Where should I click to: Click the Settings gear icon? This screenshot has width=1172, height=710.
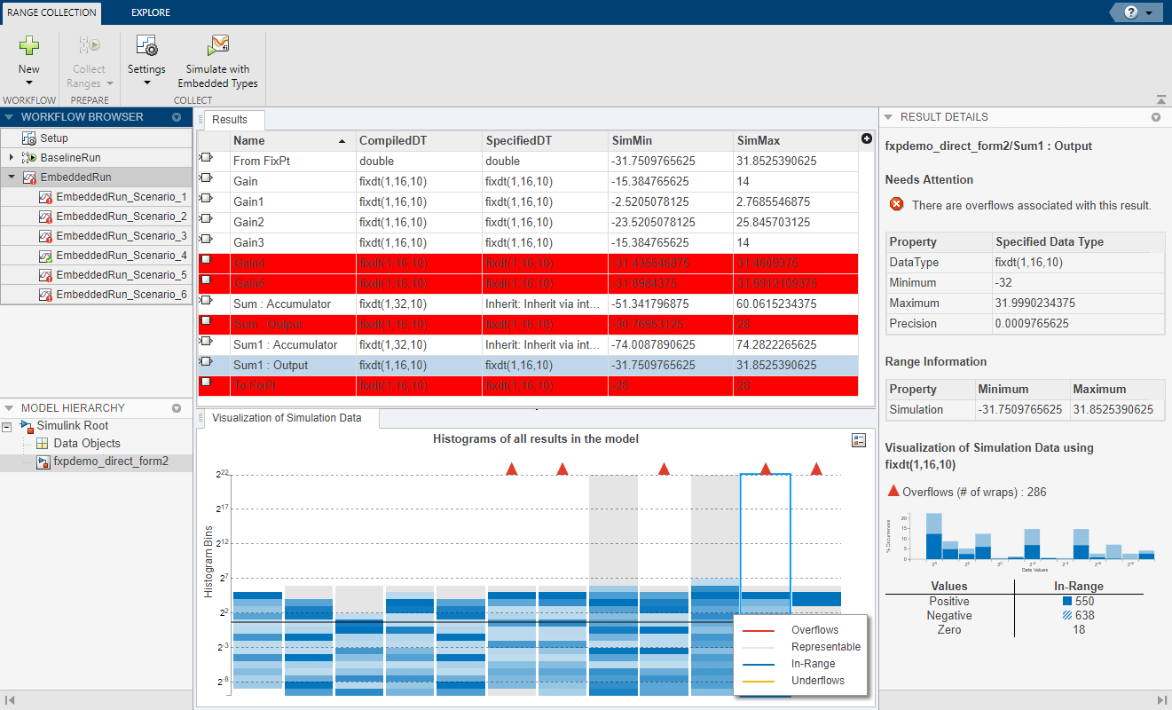pos(146,47)
